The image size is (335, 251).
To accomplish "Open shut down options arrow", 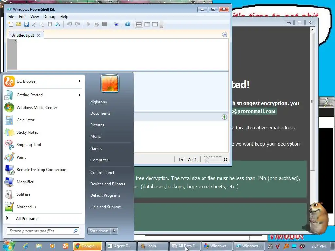I will pyautogui.click(x=114, y=231).
